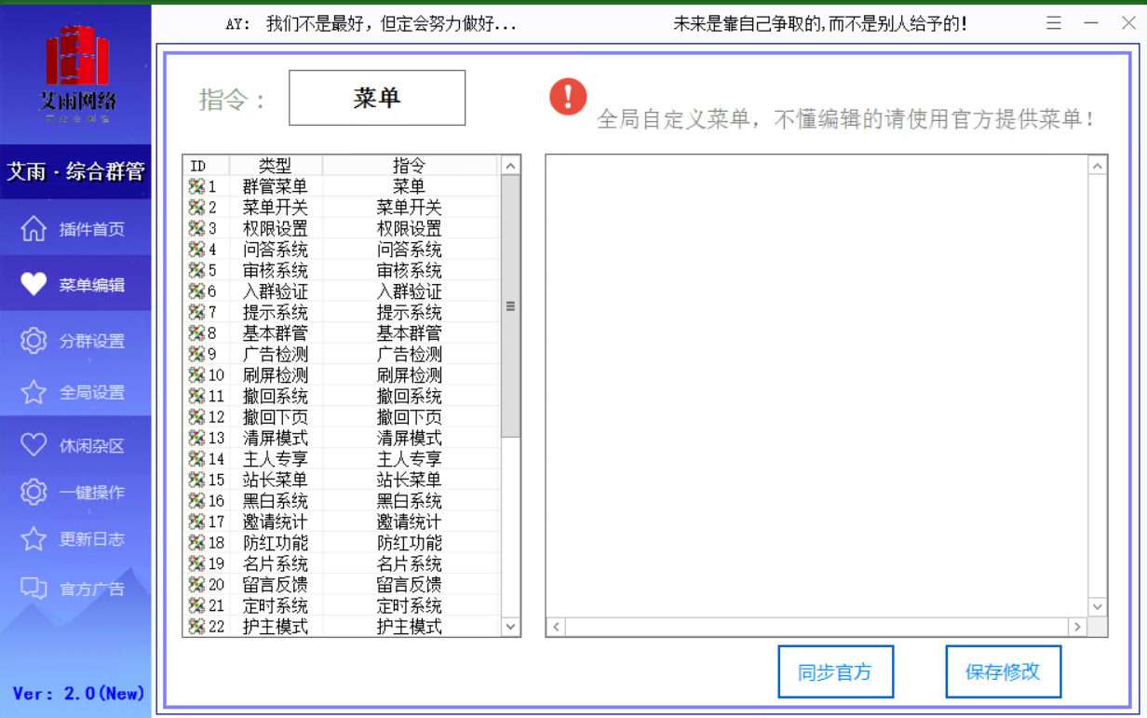Click the white heart icon for 菜单编辑
This screenshot has width=1147, height=718.
point(34,285)
